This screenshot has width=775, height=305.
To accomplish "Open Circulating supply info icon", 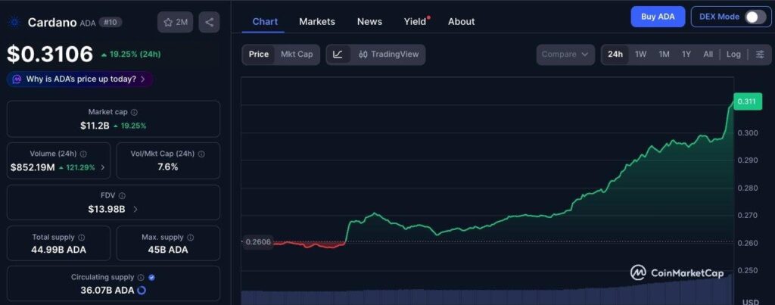I will click(141, 277).
